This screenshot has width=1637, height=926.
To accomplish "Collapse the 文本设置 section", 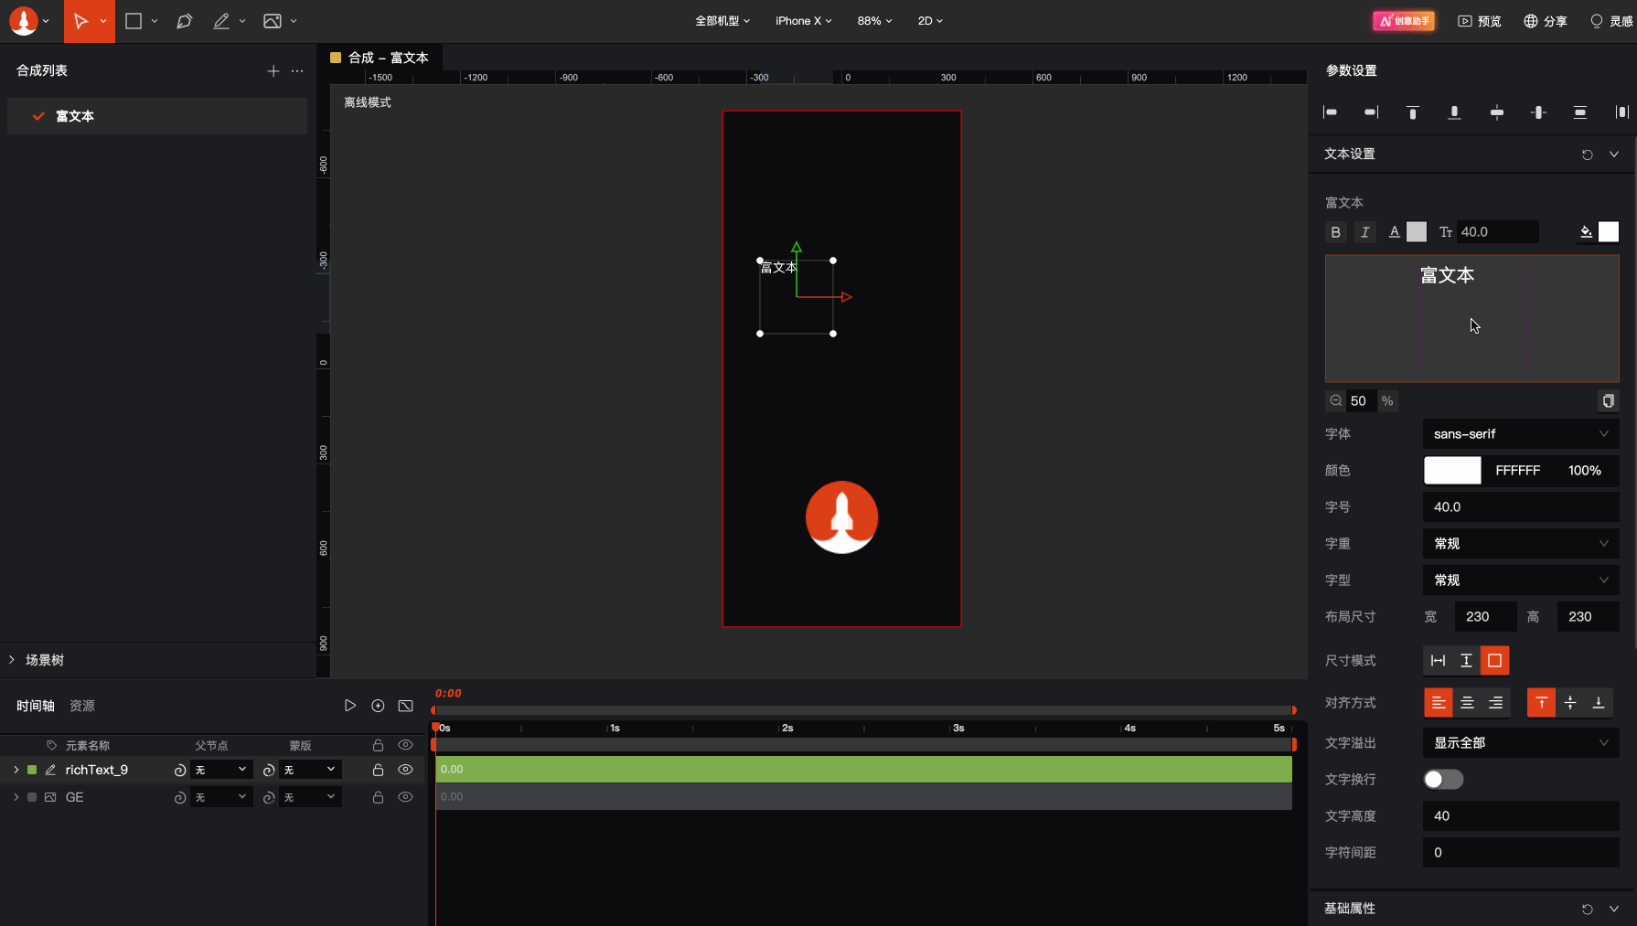I will 1614,154.
